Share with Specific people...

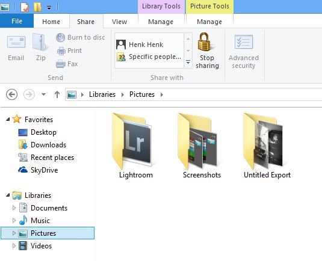149,57
